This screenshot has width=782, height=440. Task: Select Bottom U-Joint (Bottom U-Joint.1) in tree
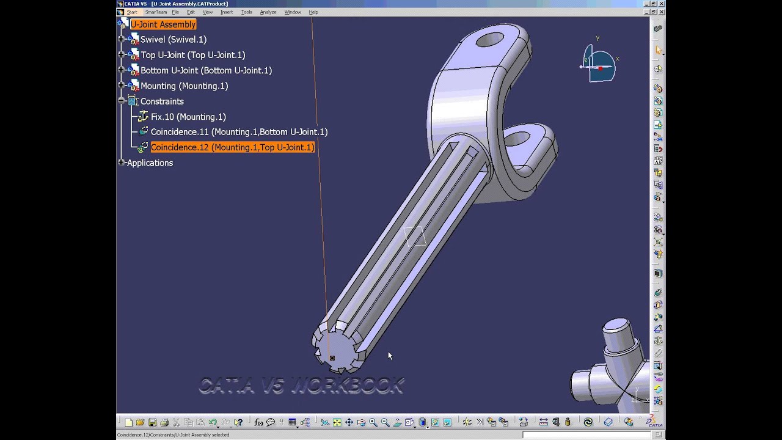click(206, 70)
